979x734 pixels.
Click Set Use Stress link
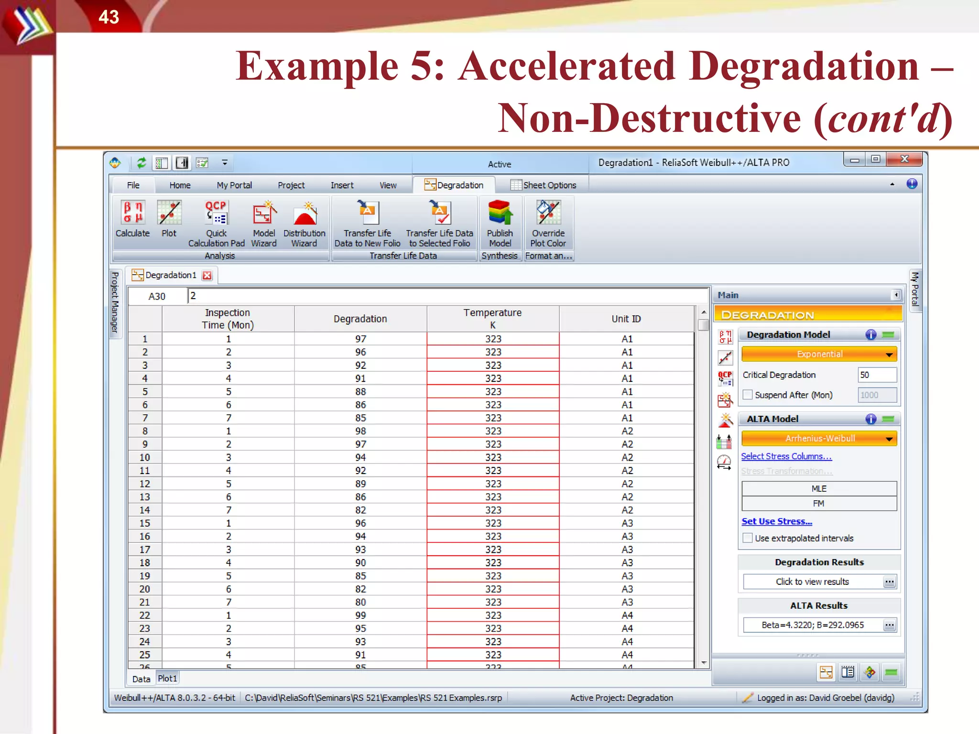click(x=777, y=521)
